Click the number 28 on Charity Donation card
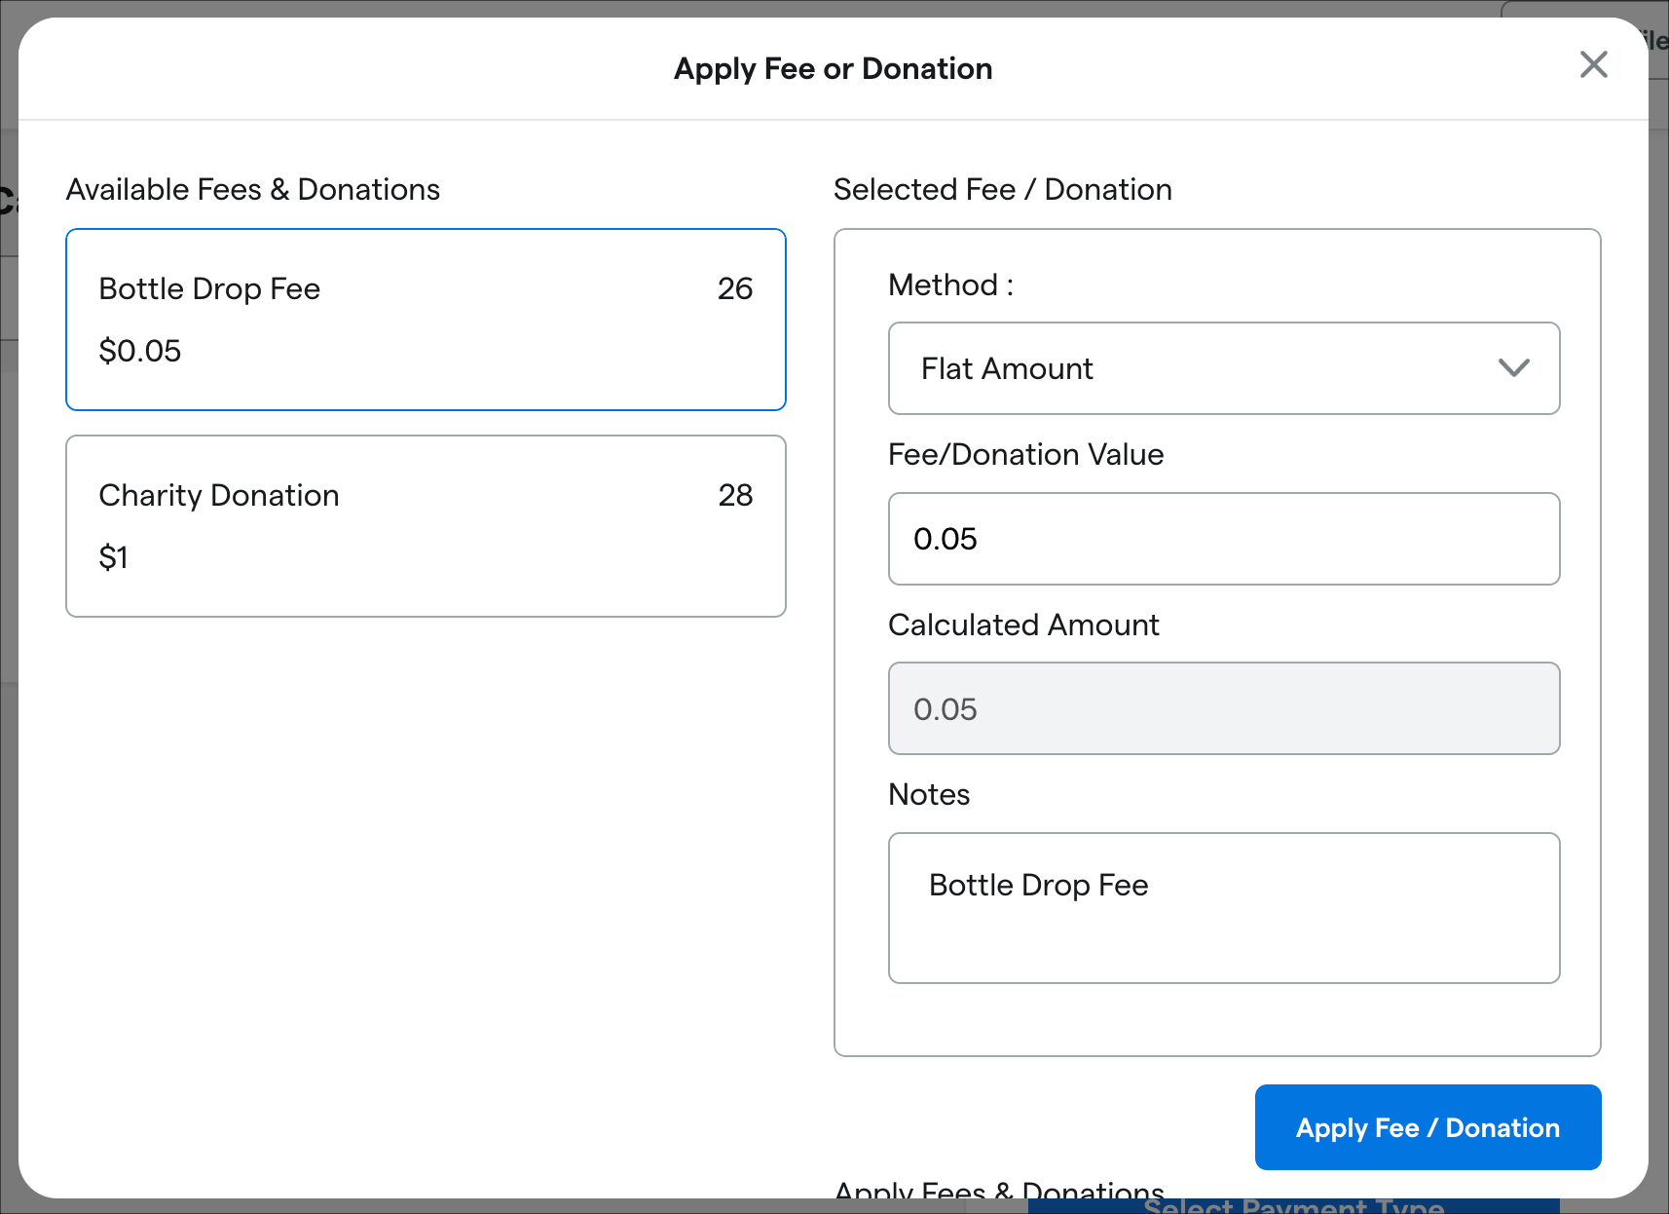This screenshot has height=1214, width=1669. coord(735,495)
